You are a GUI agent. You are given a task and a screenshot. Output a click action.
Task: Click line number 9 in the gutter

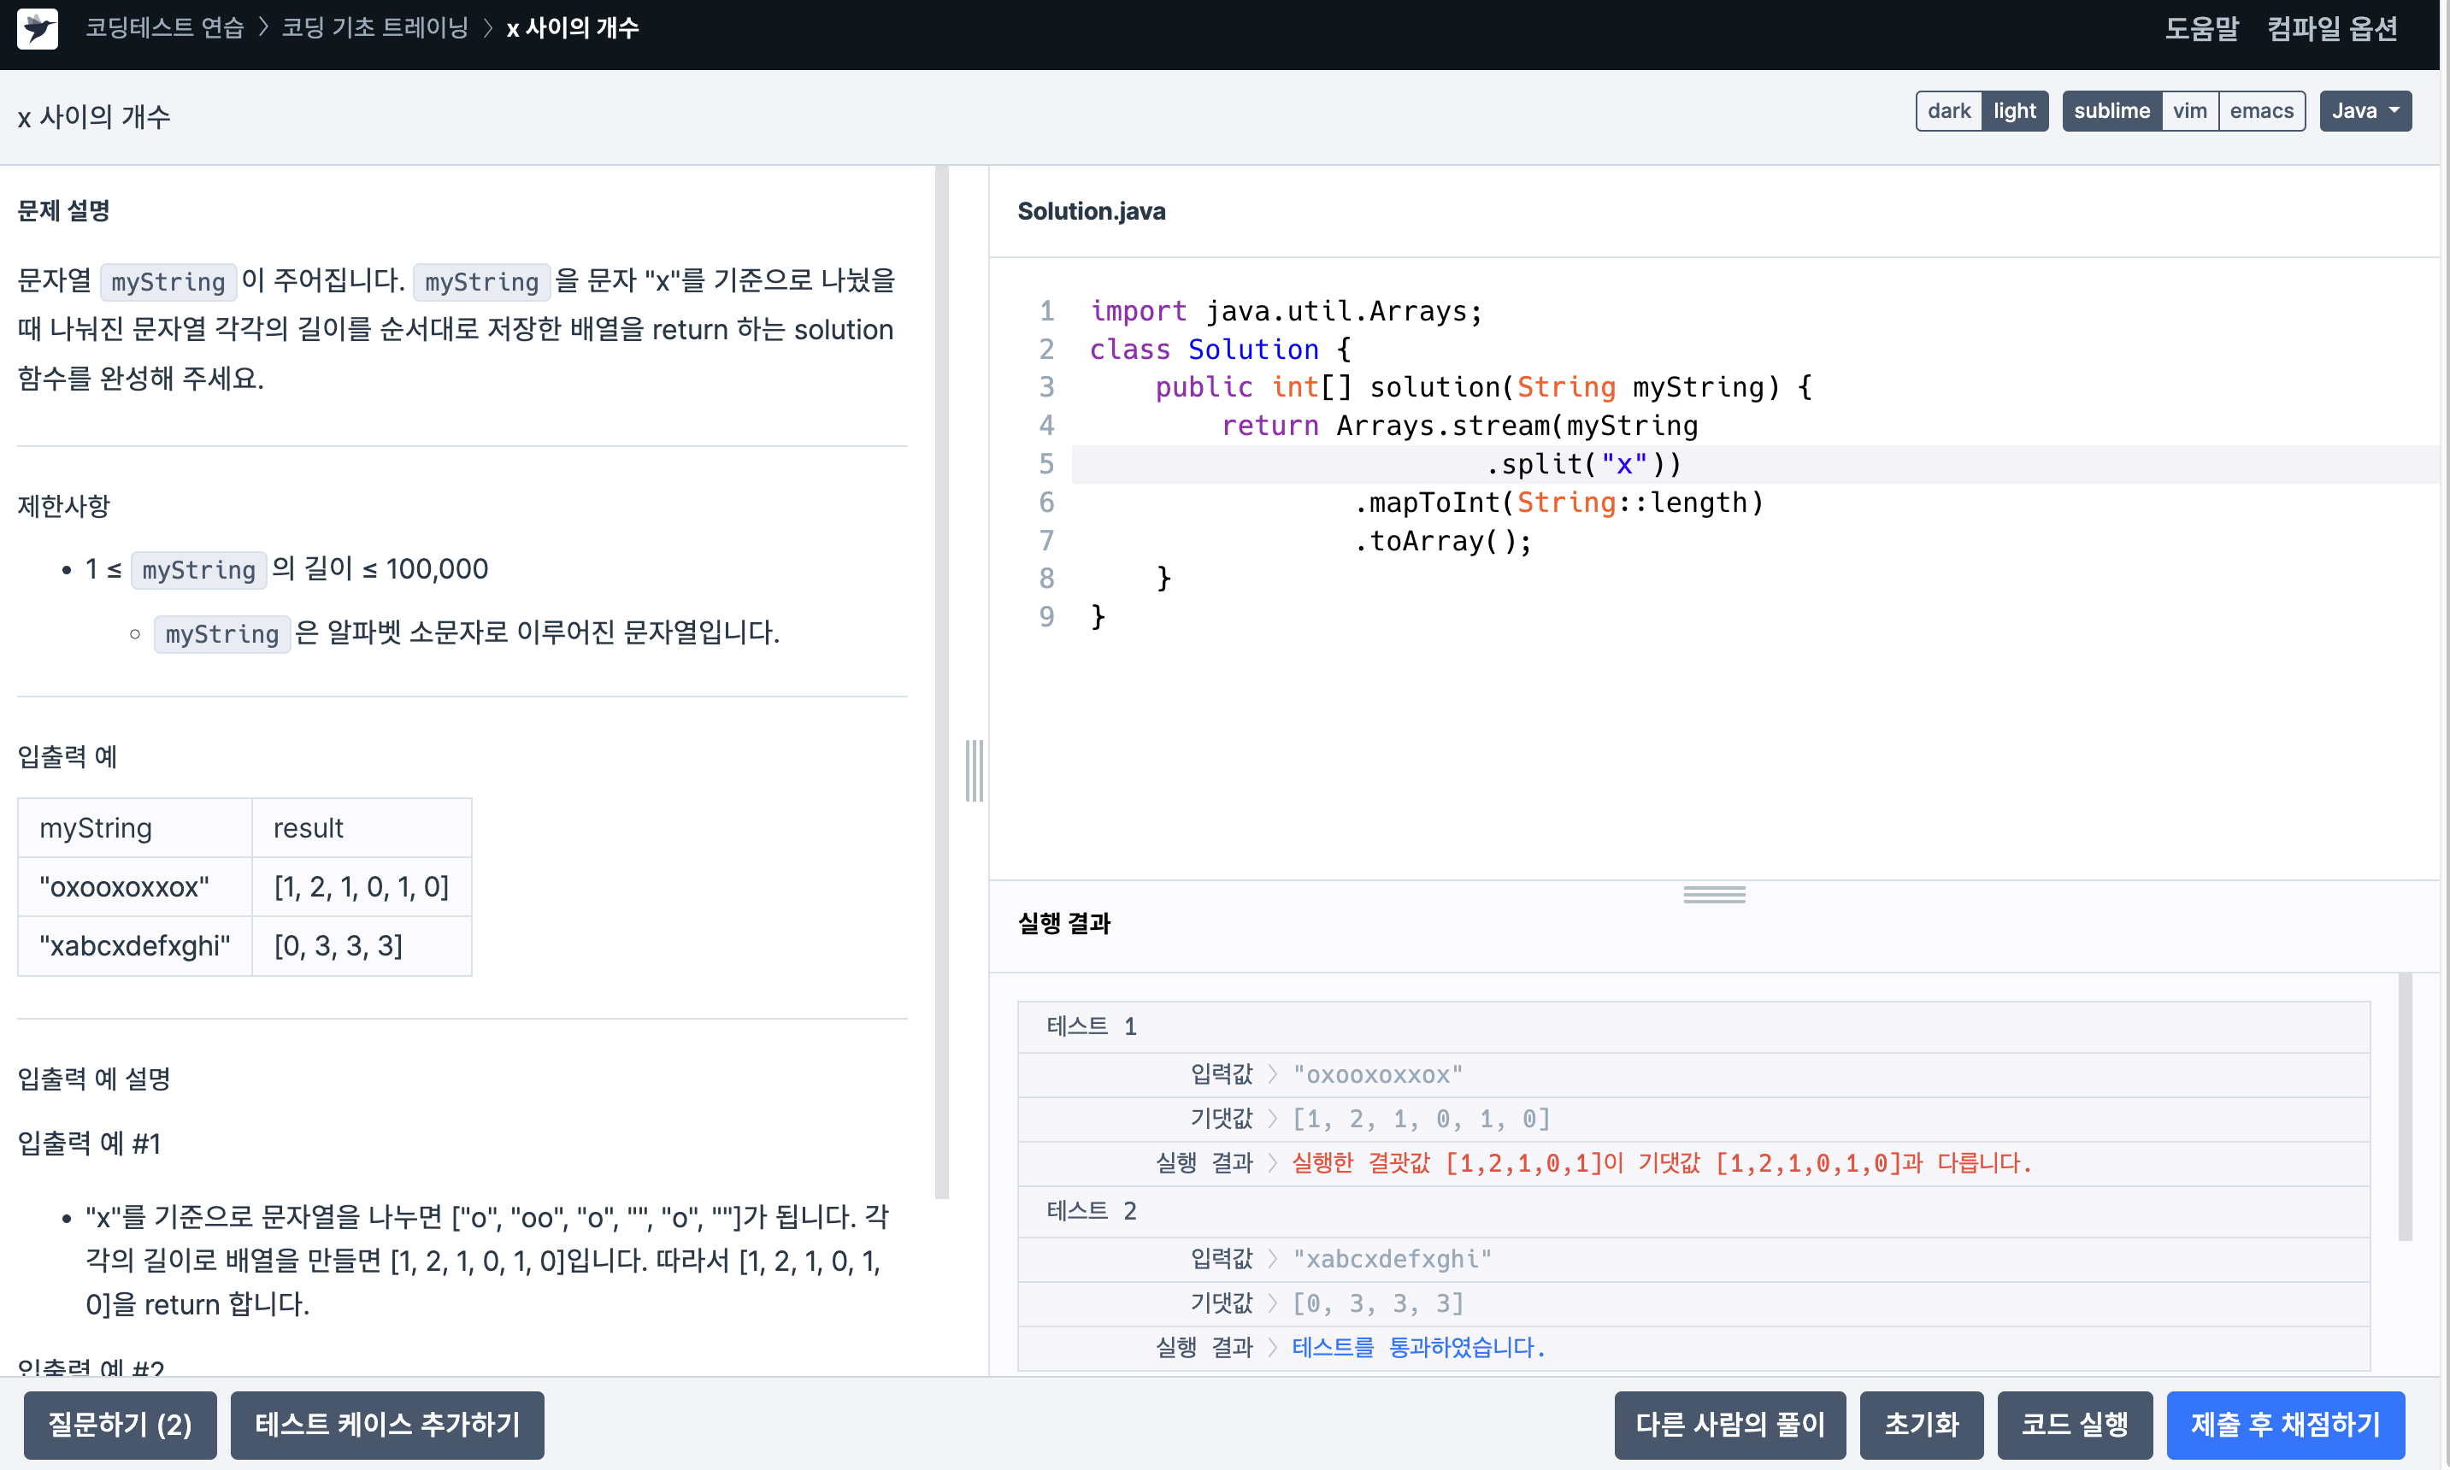[x=1046, y=616]
